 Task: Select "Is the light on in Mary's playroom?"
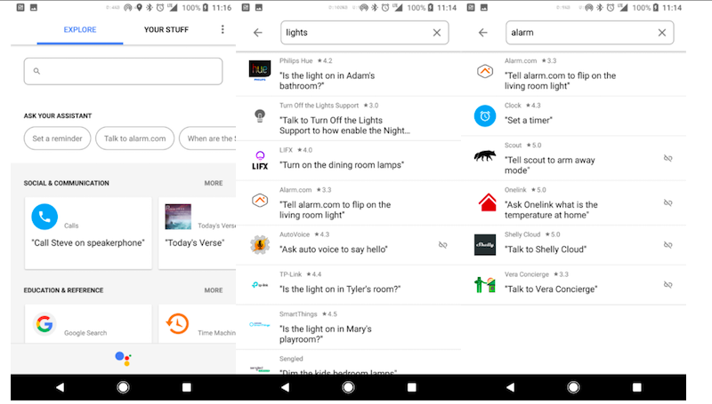point(326,334)
